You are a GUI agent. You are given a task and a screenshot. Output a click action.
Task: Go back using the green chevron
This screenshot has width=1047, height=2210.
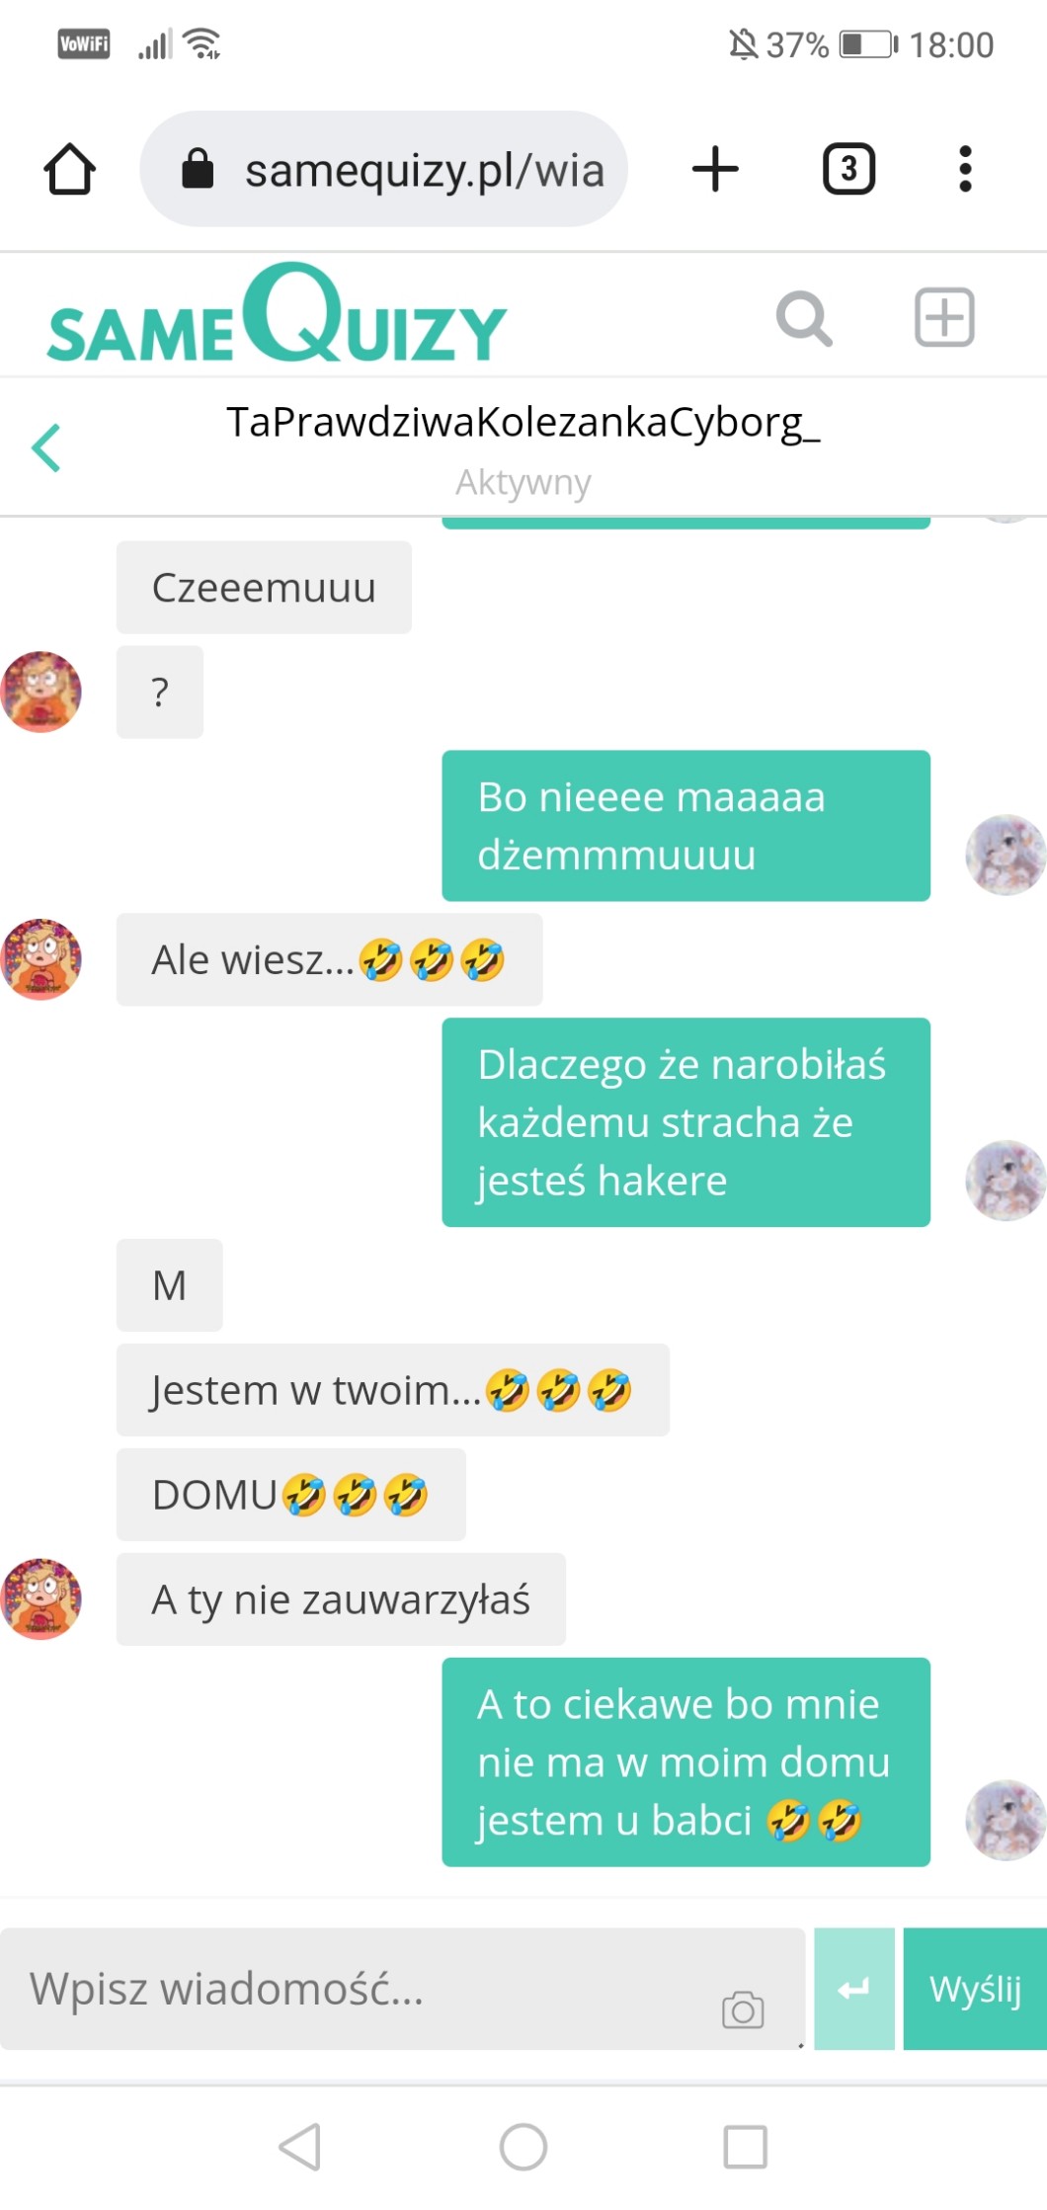coord(46,448)
